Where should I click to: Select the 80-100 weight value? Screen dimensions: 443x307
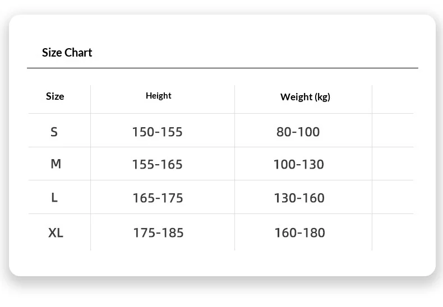298,132
